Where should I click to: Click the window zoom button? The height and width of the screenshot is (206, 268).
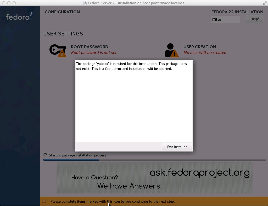click(14, 3)
